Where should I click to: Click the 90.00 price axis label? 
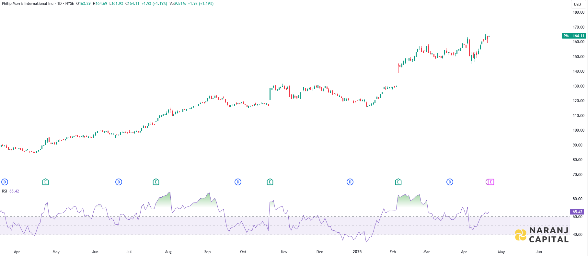pos(578,145)
